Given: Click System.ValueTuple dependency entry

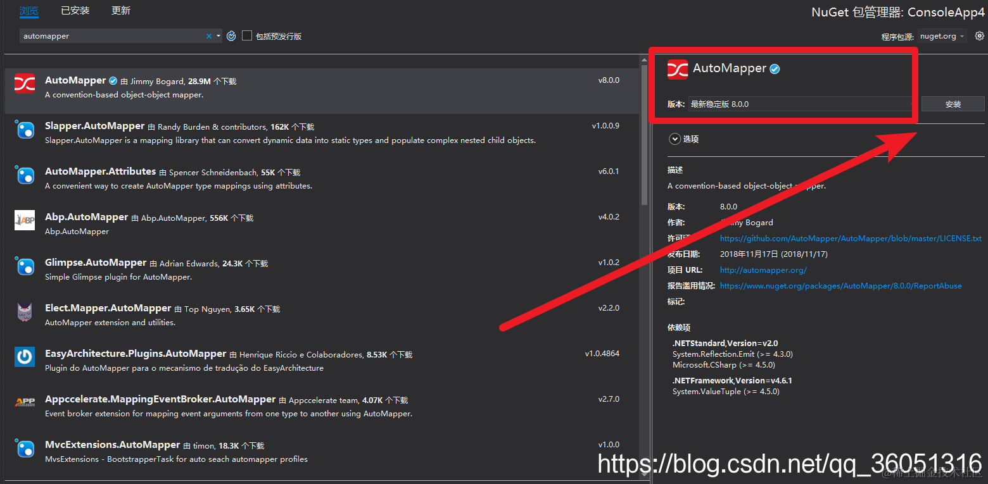Looking at the screenshot, I should click(726, 392).
